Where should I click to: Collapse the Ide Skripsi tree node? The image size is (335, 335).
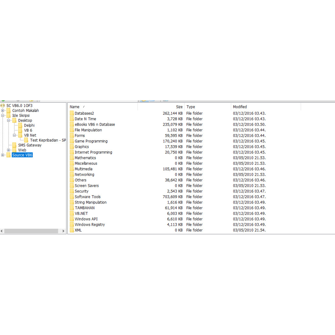pyautogui.click(x=3, y=115)
